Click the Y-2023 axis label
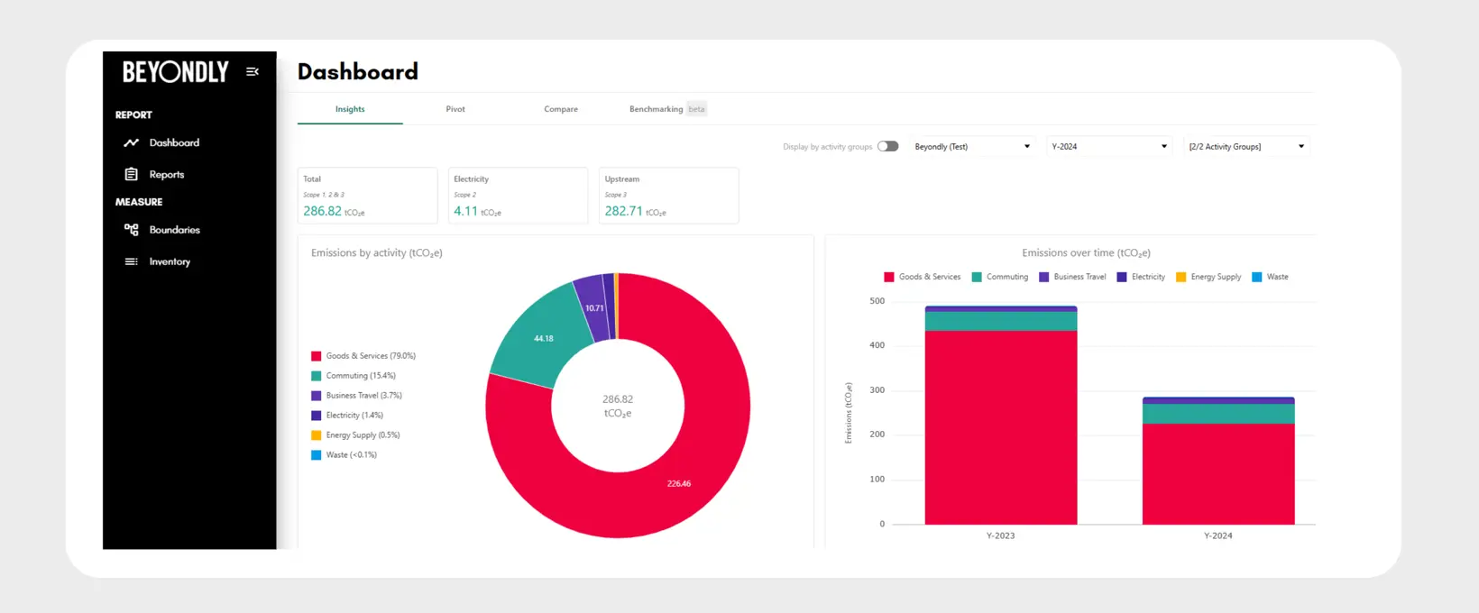The width and height of the screenshot is (1479, 613). pos(1000,535)
